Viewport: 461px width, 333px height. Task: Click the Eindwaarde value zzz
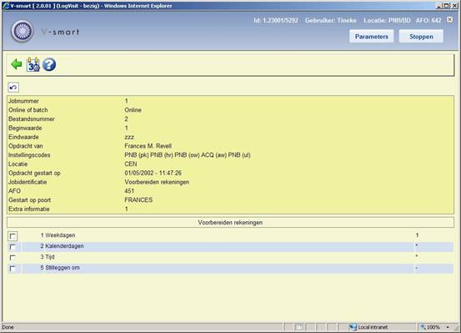coord(129,137)
